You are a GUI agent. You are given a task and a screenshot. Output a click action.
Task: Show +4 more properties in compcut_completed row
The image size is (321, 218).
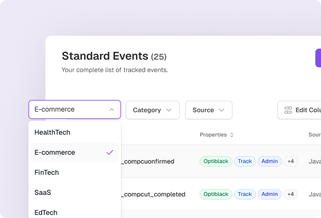pyautogui.click(x=290, y=194)
